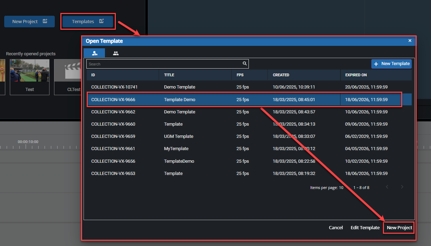Select the UGM Template row
Viewport: 431px width, 246px height.
(x=178, y=136)
